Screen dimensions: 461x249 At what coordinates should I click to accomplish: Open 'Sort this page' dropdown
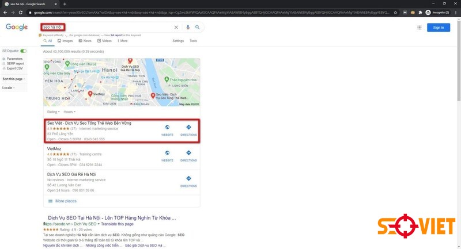(x=13, y=79)
